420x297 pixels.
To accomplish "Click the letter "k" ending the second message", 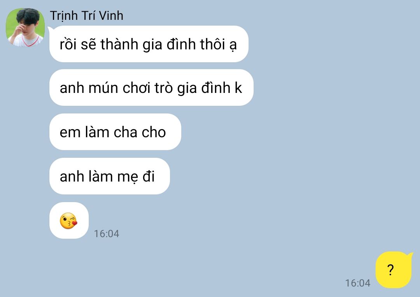I will pyautogui.click(x=238, y=87).
